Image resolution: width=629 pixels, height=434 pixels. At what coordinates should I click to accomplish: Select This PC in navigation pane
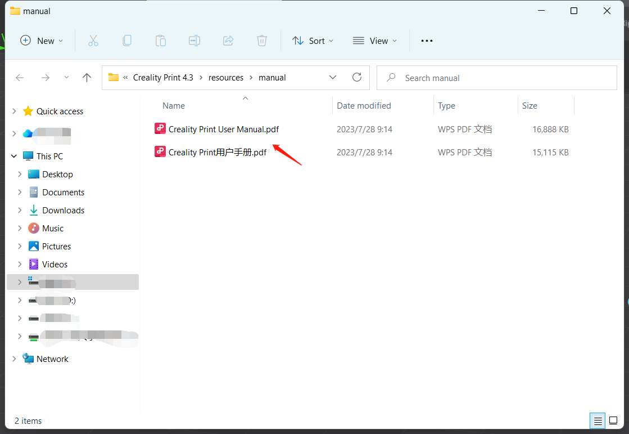tap(49, 156)
